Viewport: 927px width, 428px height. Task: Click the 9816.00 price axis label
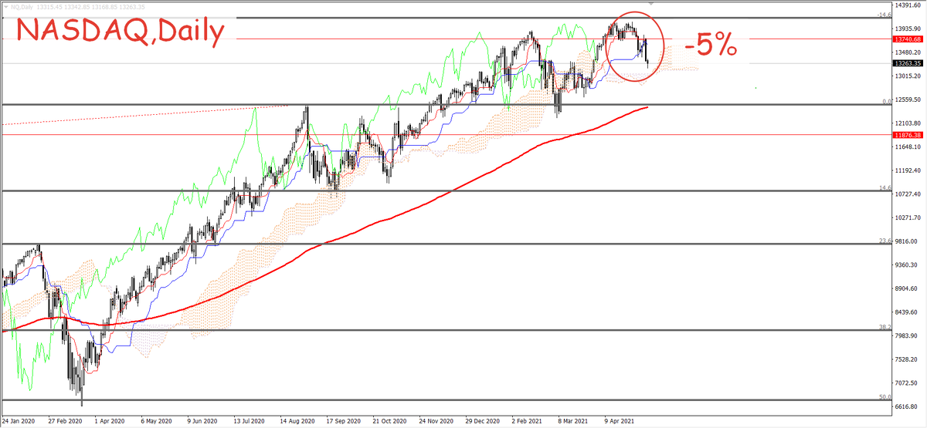906,241
